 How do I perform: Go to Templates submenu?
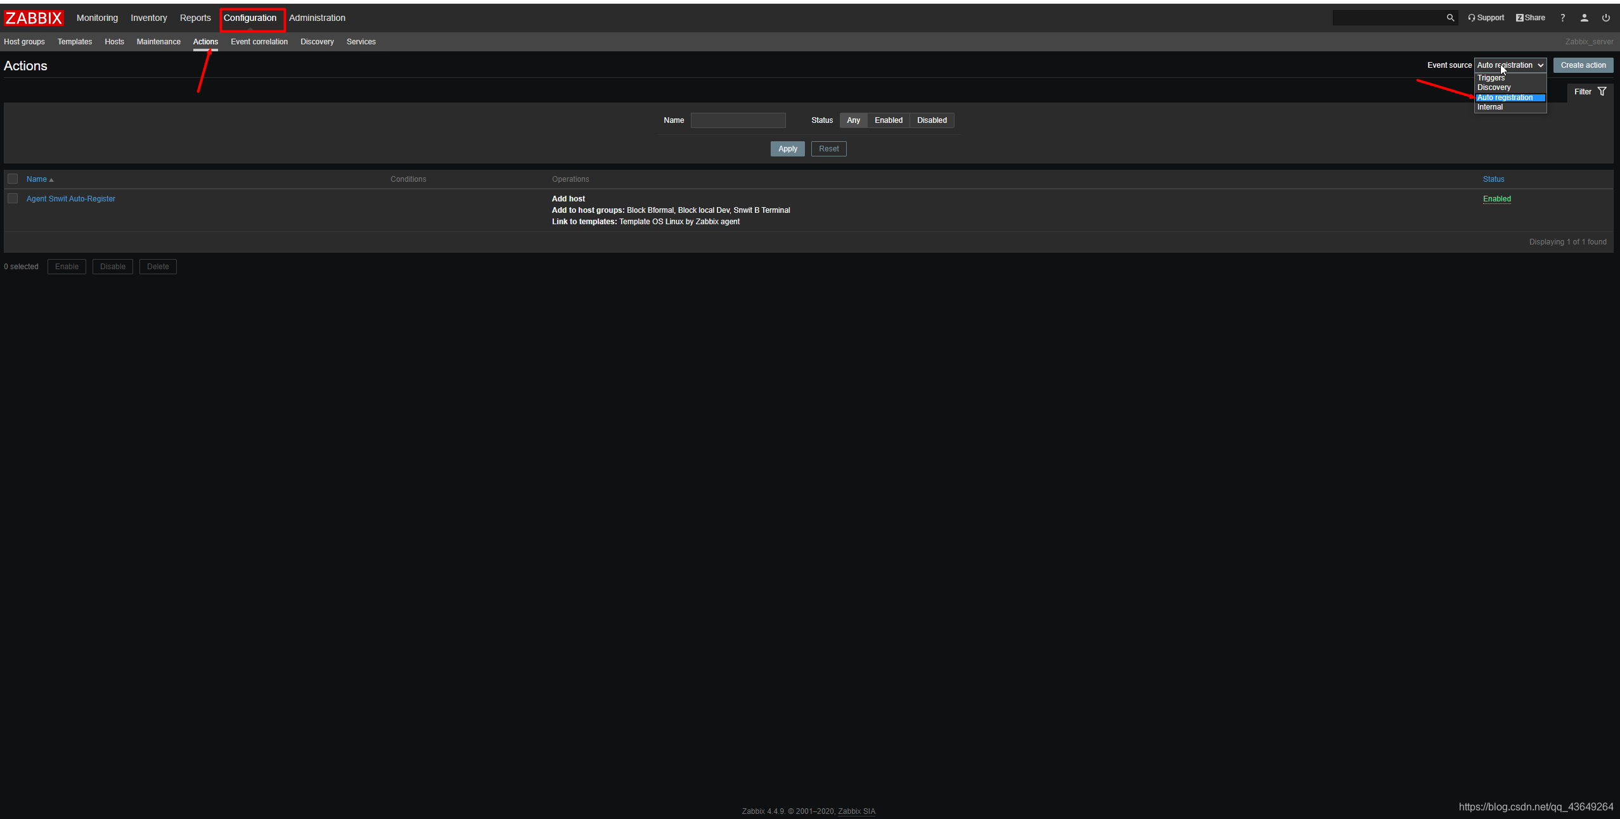75,42
